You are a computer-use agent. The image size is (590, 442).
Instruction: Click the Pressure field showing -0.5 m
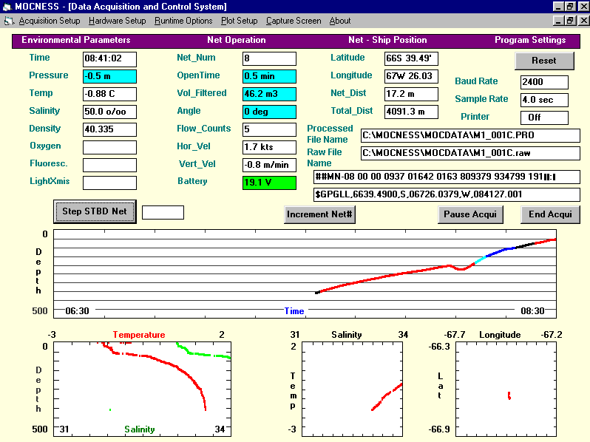[109, 76]
